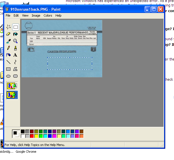Viewport: 174px width, 160px height.
Task: Pick the light gray color swatch
Action: pyautogui.click(x=27, y=136)
